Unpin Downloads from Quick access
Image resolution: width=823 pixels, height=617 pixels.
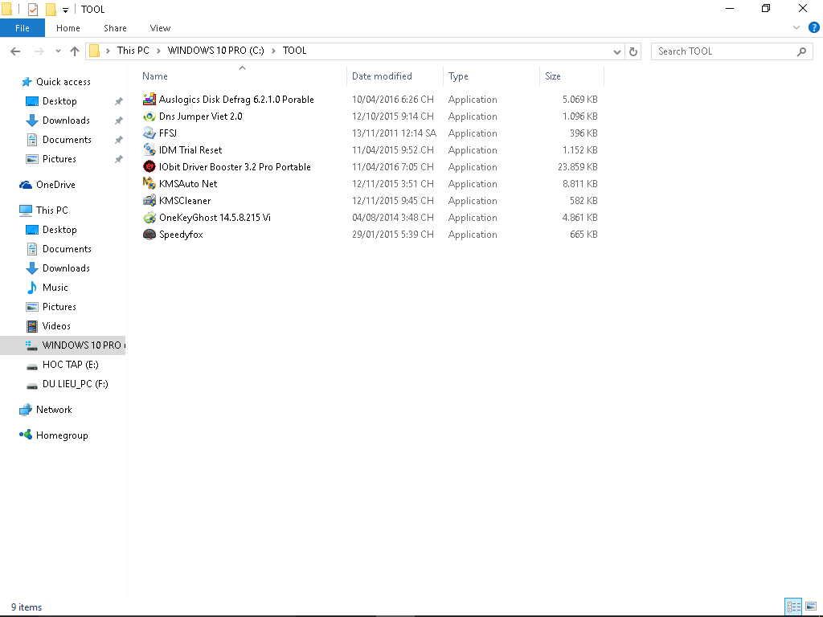point(119,121)
